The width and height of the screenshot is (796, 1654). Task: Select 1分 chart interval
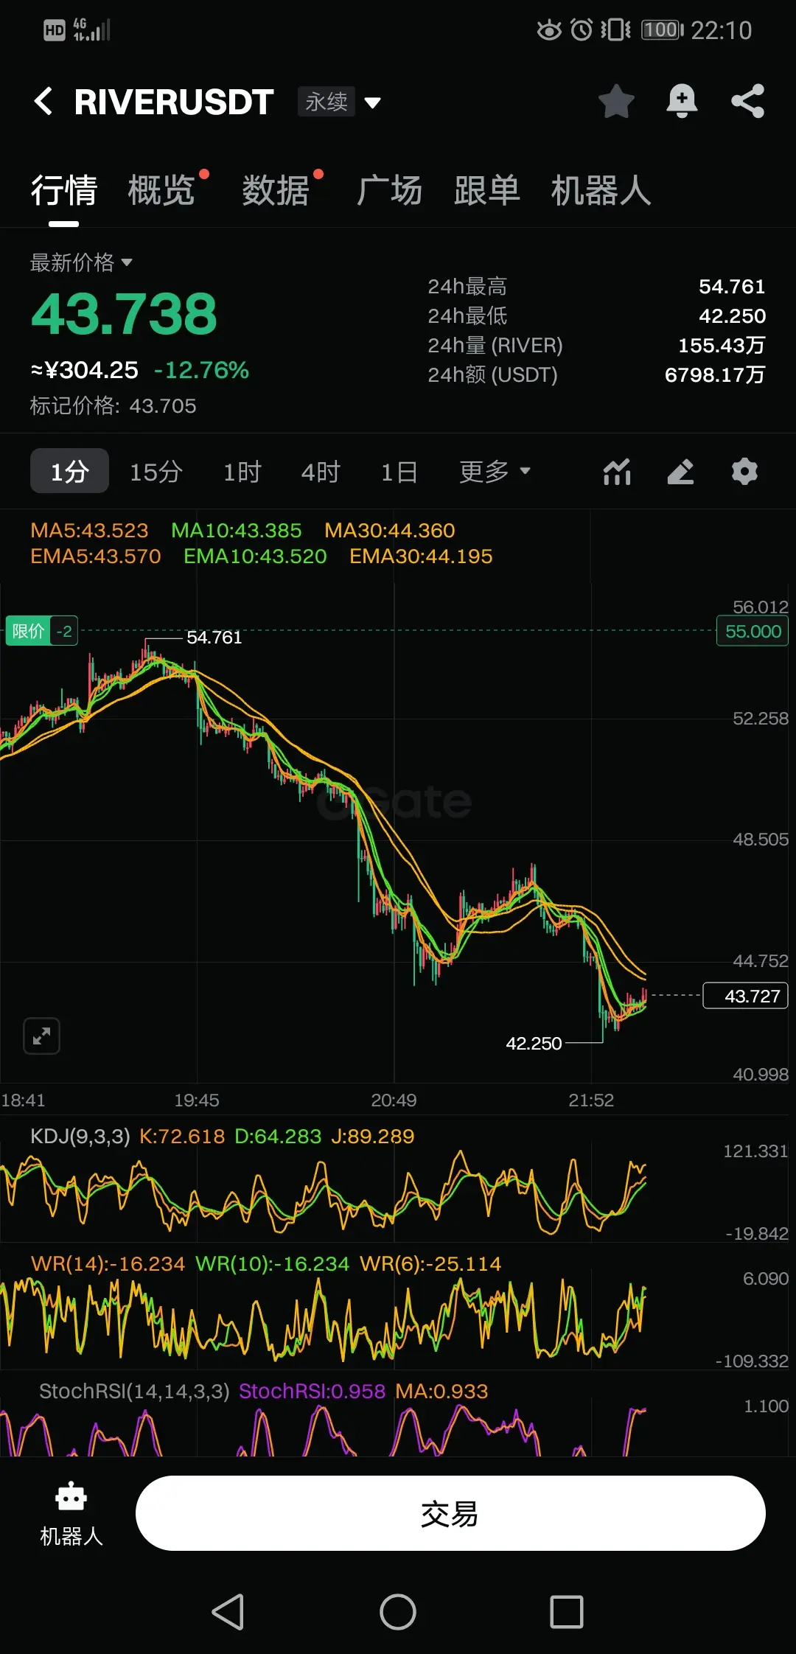pyautogui.click(x=69, y=471)
